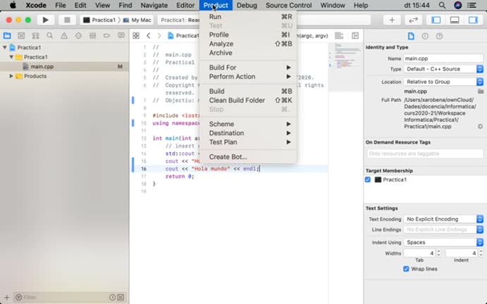The width and height of the screenshot is (487, 304).
Task: Open the Test Plan submenu
Action: 248,142
